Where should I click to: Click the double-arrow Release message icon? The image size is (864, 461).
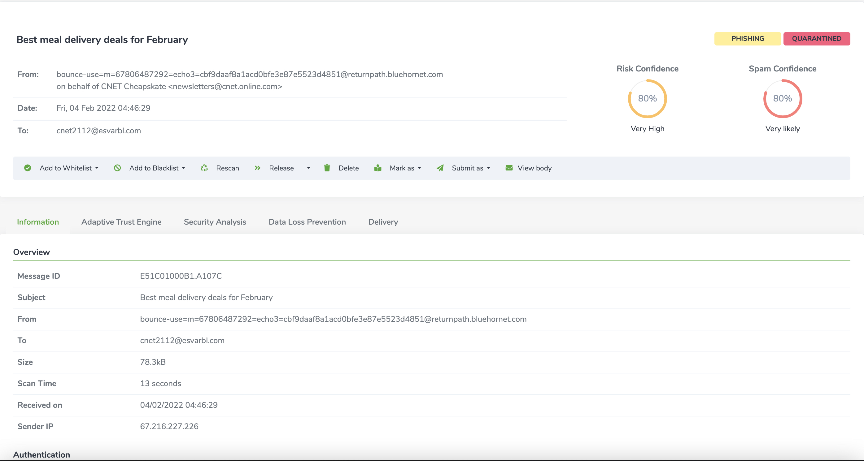point(257,168)
